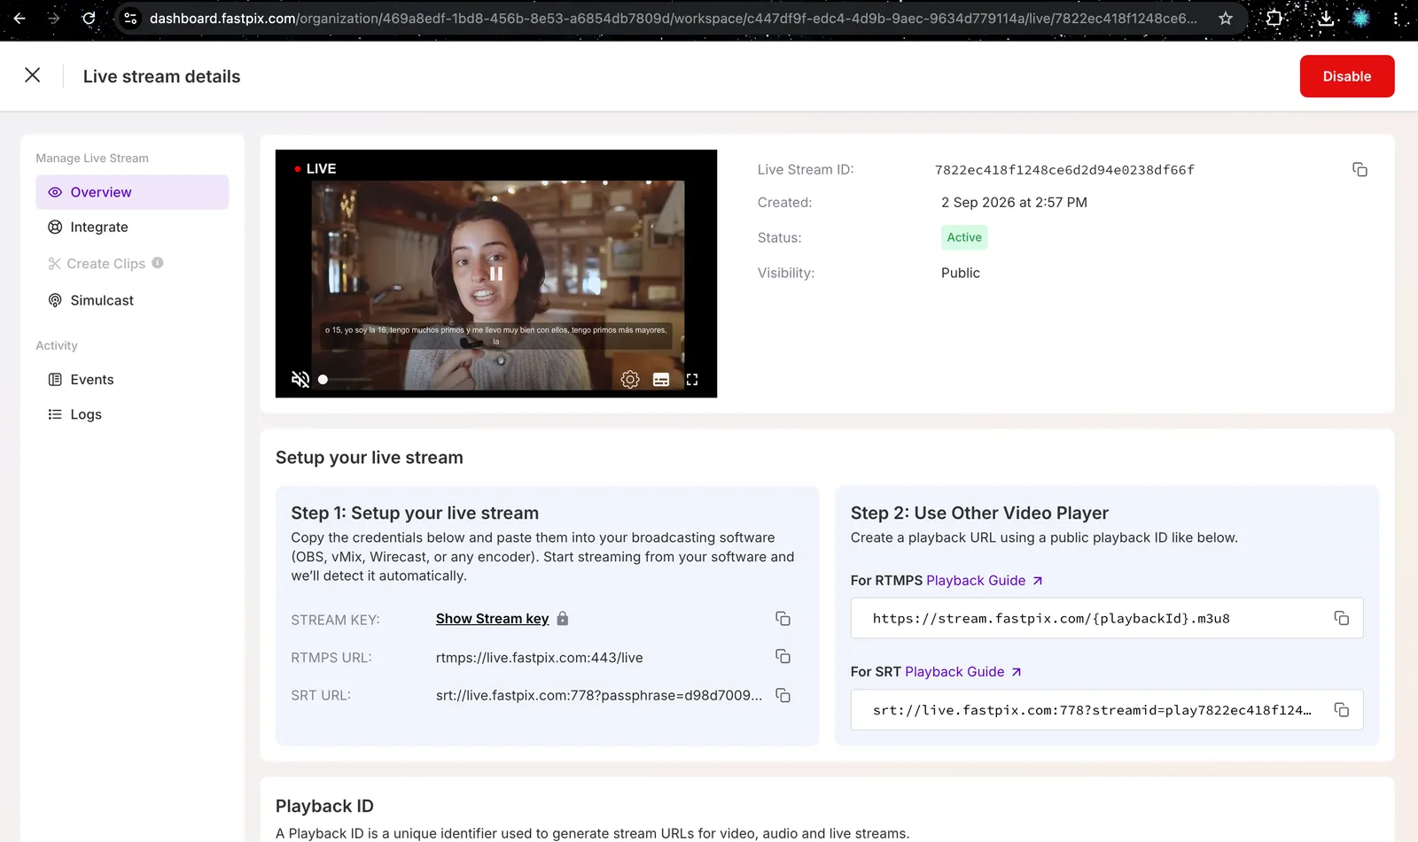
Task: Open the Overview section
Action: tap(132, 192)
